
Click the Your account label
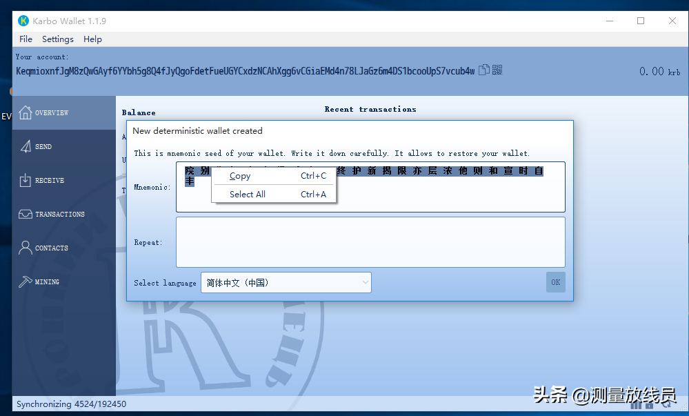(x=42, y=57)
